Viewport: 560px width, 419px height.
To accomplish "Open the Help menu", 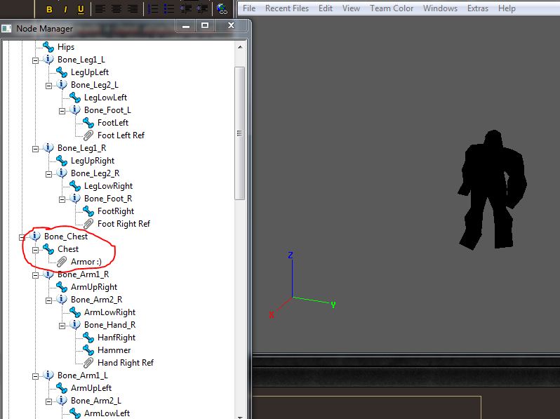I will click(507, 8).
